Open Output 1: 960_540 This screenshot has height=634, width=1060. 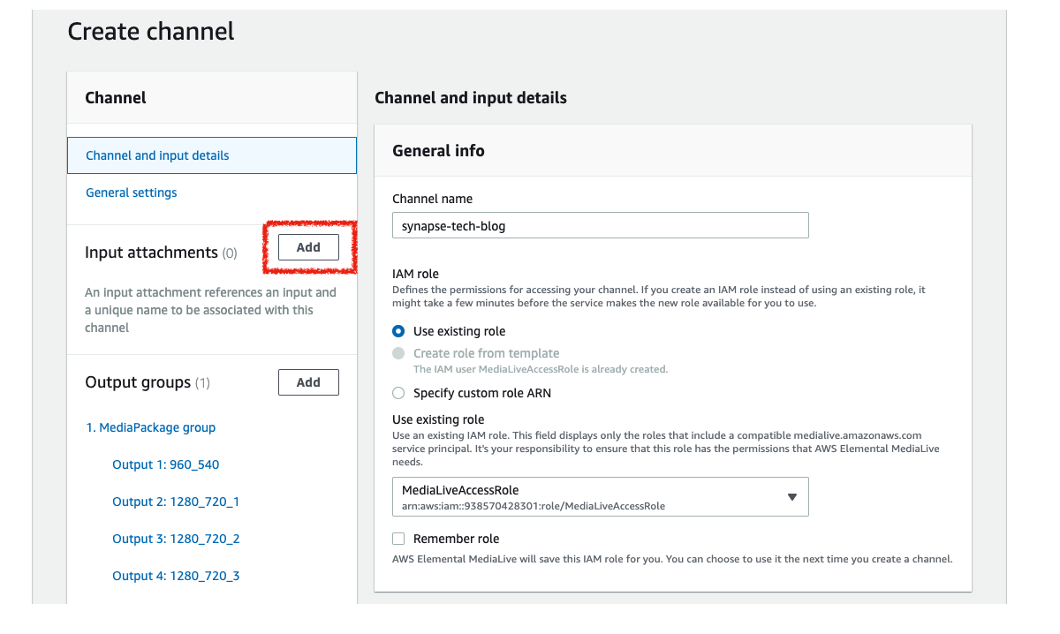(166, 464)
